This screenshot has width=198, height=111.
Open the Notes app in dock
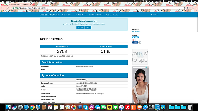tap(56, 107)
